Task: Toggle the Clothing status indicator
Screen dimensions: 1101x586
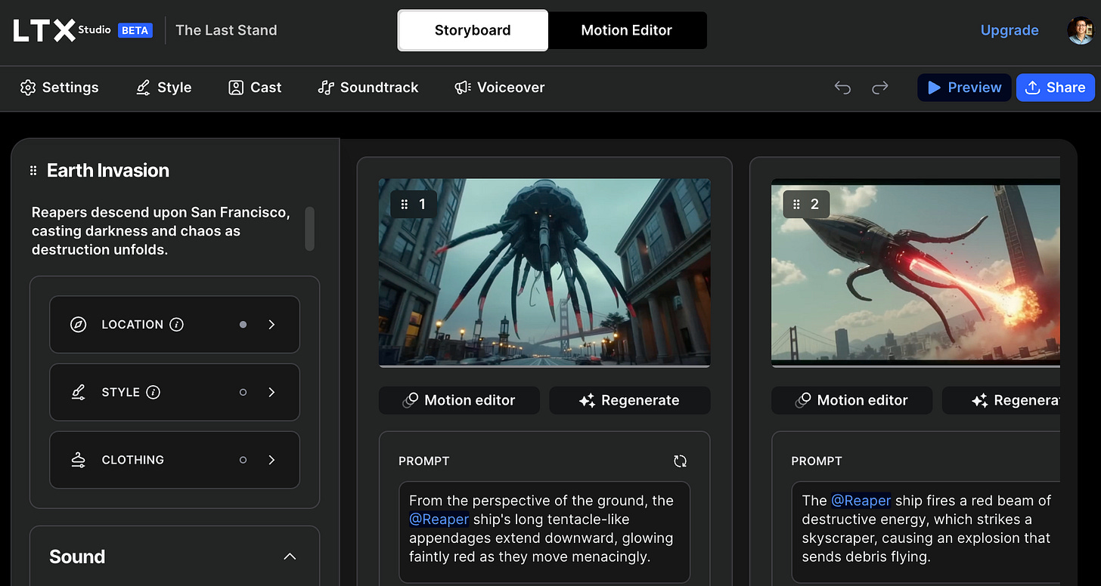Action: tap(243, 459)
